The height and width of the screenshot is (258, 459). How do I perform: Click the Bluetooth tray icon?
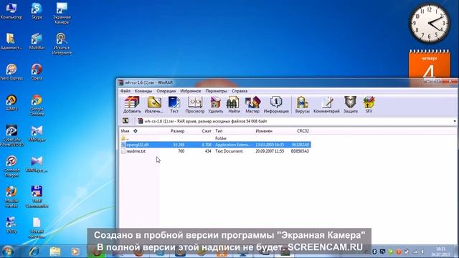point(374,252)
